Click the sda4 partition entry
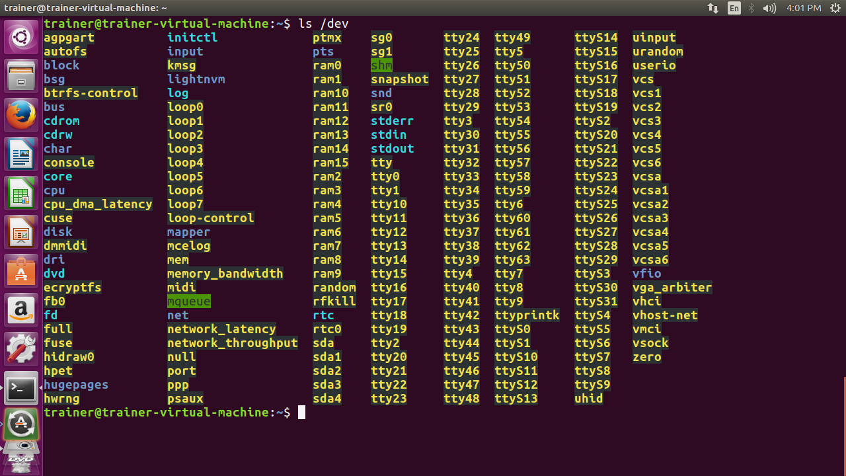Viewport: 846px width, 476px height. (x=327, y=399)
